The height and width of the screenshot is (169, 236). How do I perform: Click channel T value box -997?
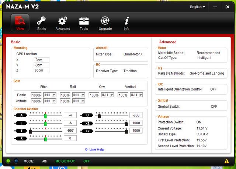pyautogui.click(x=70, y=131)
